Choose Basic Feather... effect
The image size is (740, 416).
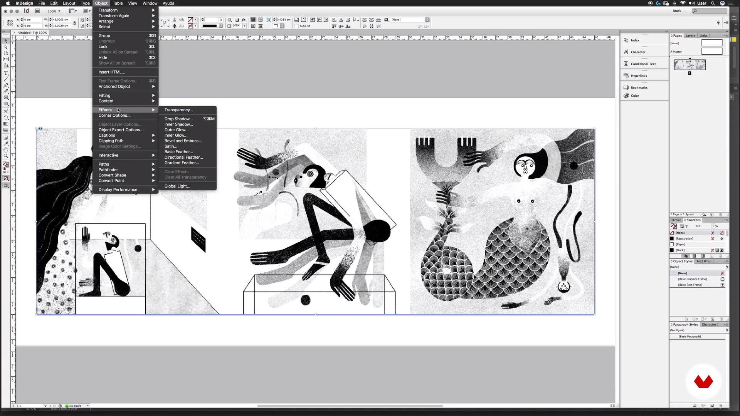pyautogui.click(x=188, y=152)
